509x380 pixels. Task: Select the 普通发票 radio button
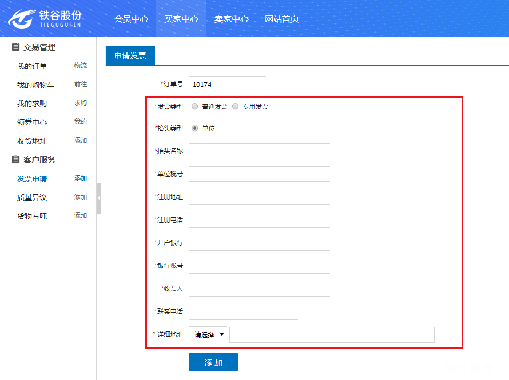195,106
